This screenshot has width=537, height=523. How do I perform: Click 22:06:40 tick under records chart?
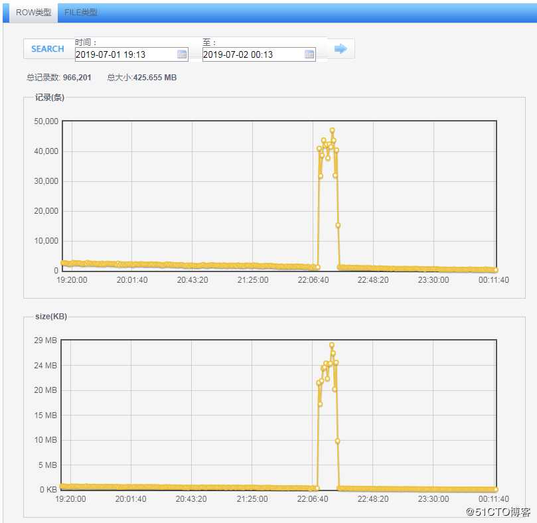(313, 280)
